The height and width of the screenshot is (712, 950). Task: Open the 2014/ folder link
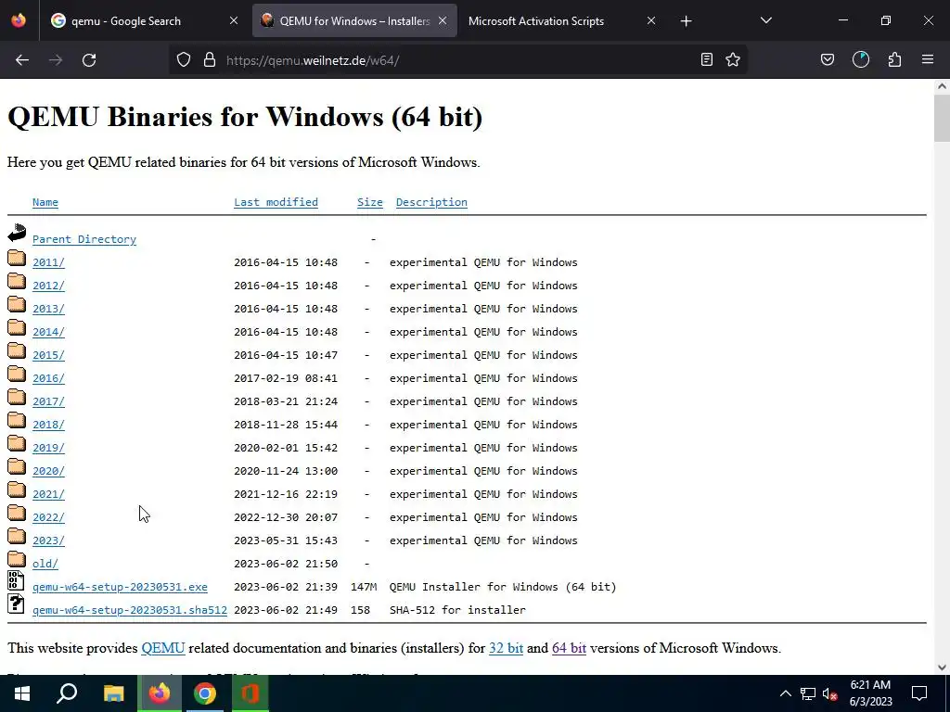[x=48, y=332]
